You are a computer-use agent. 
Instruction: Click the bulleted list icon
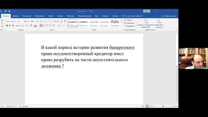41,21
